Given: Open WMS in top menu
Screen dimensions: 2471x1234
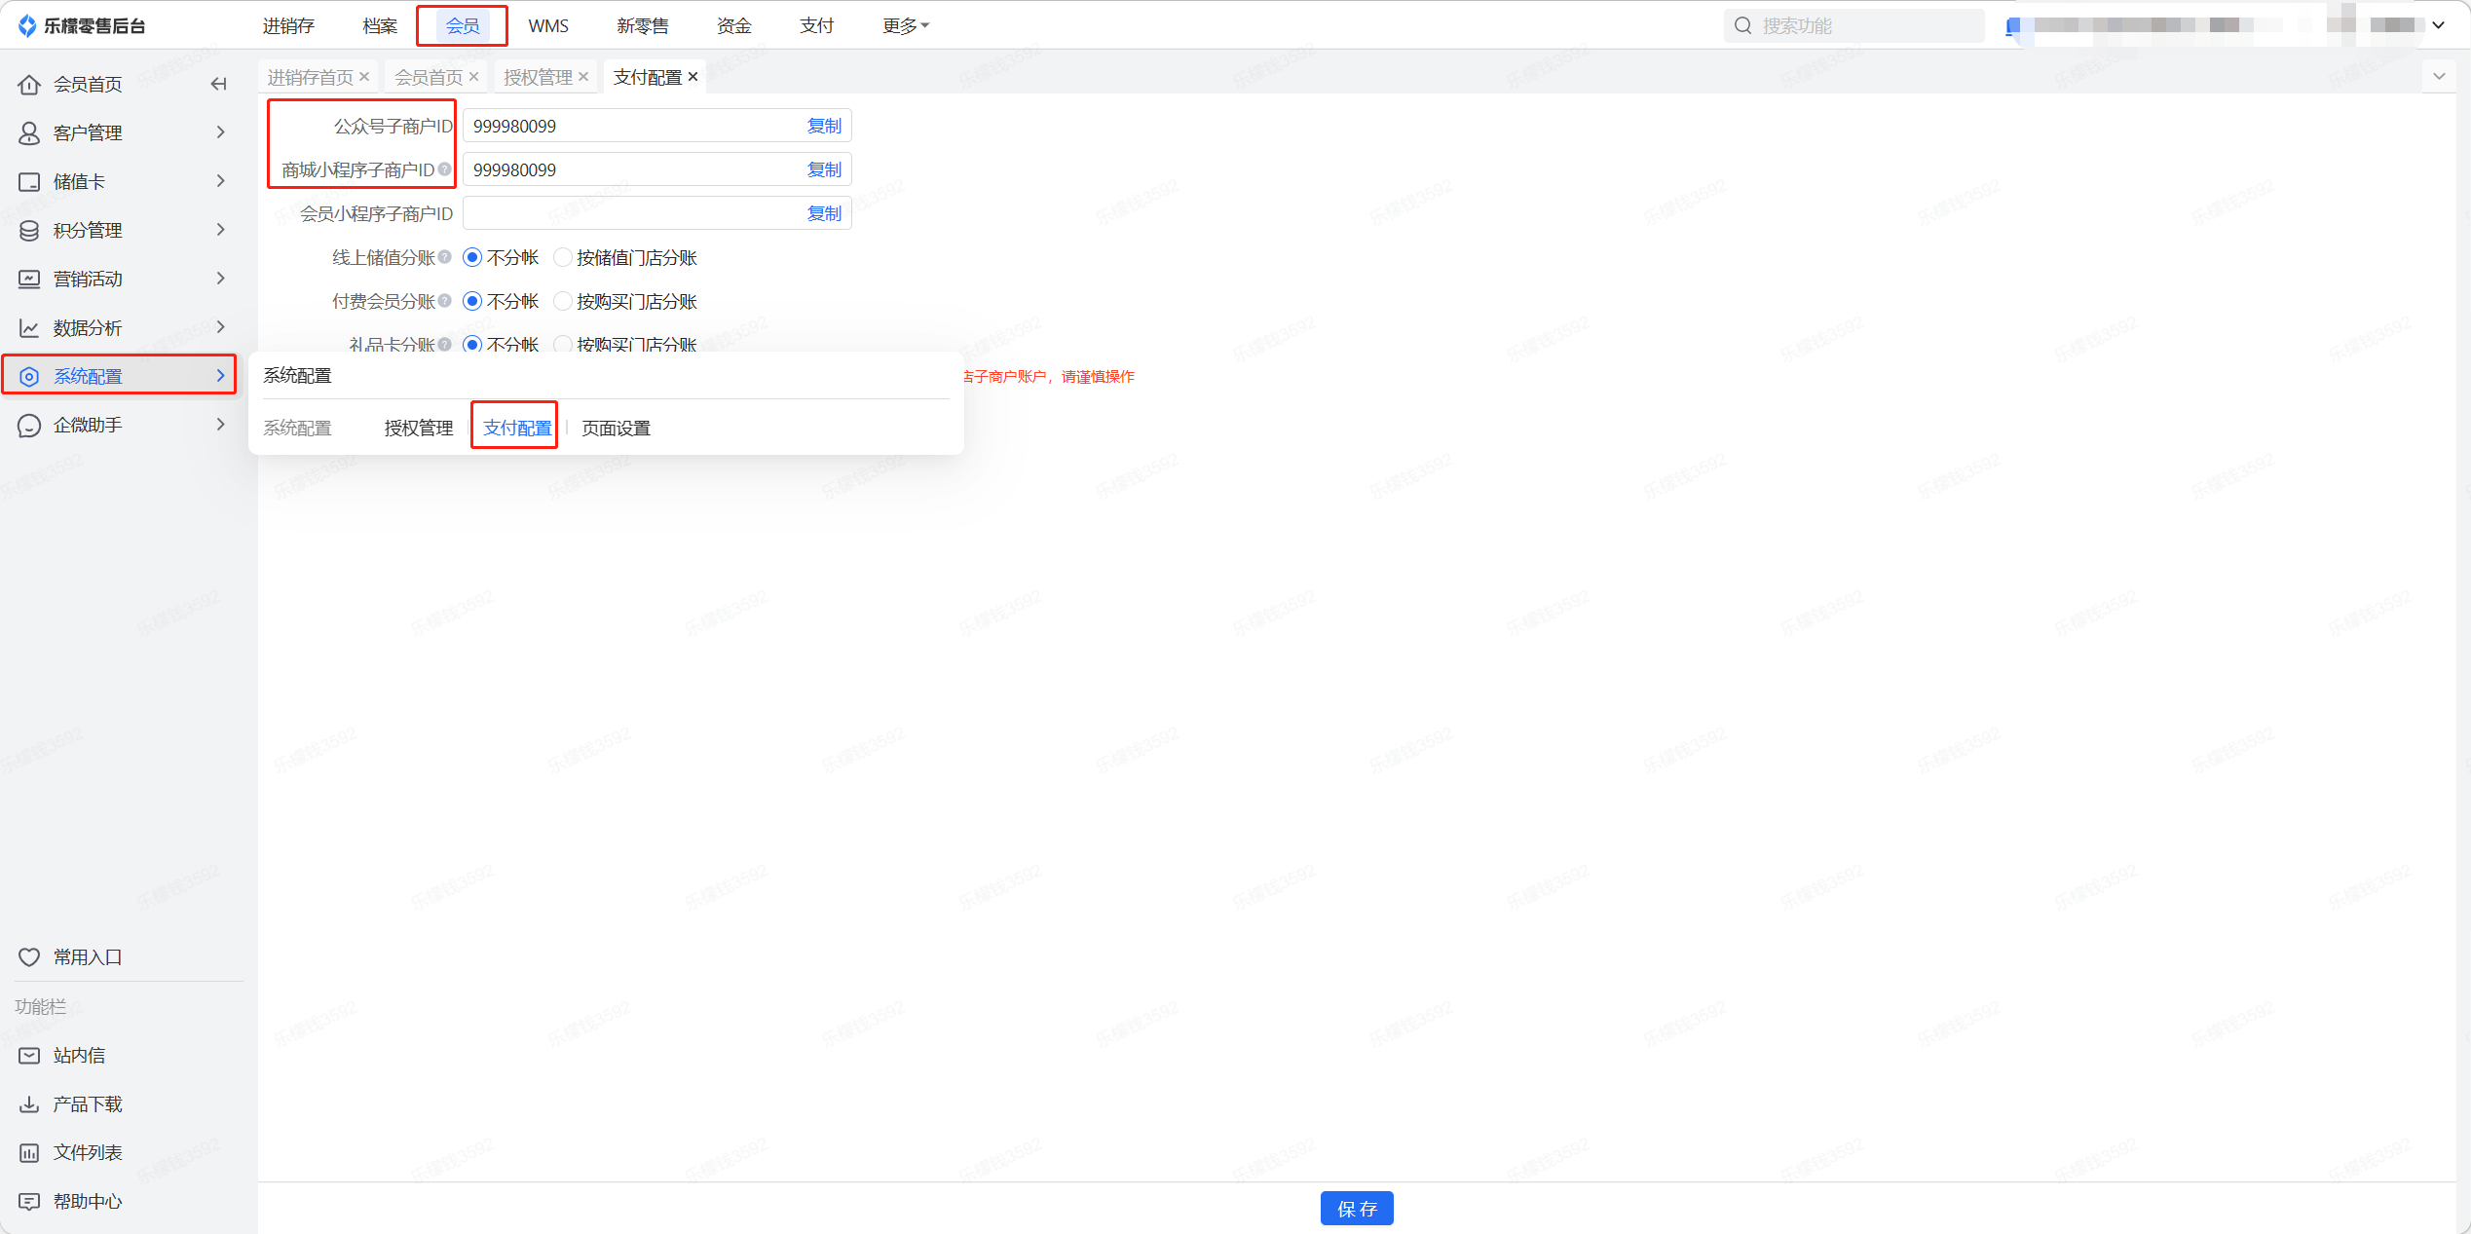Looking at the screenshot, I should (x=548, y=26).
